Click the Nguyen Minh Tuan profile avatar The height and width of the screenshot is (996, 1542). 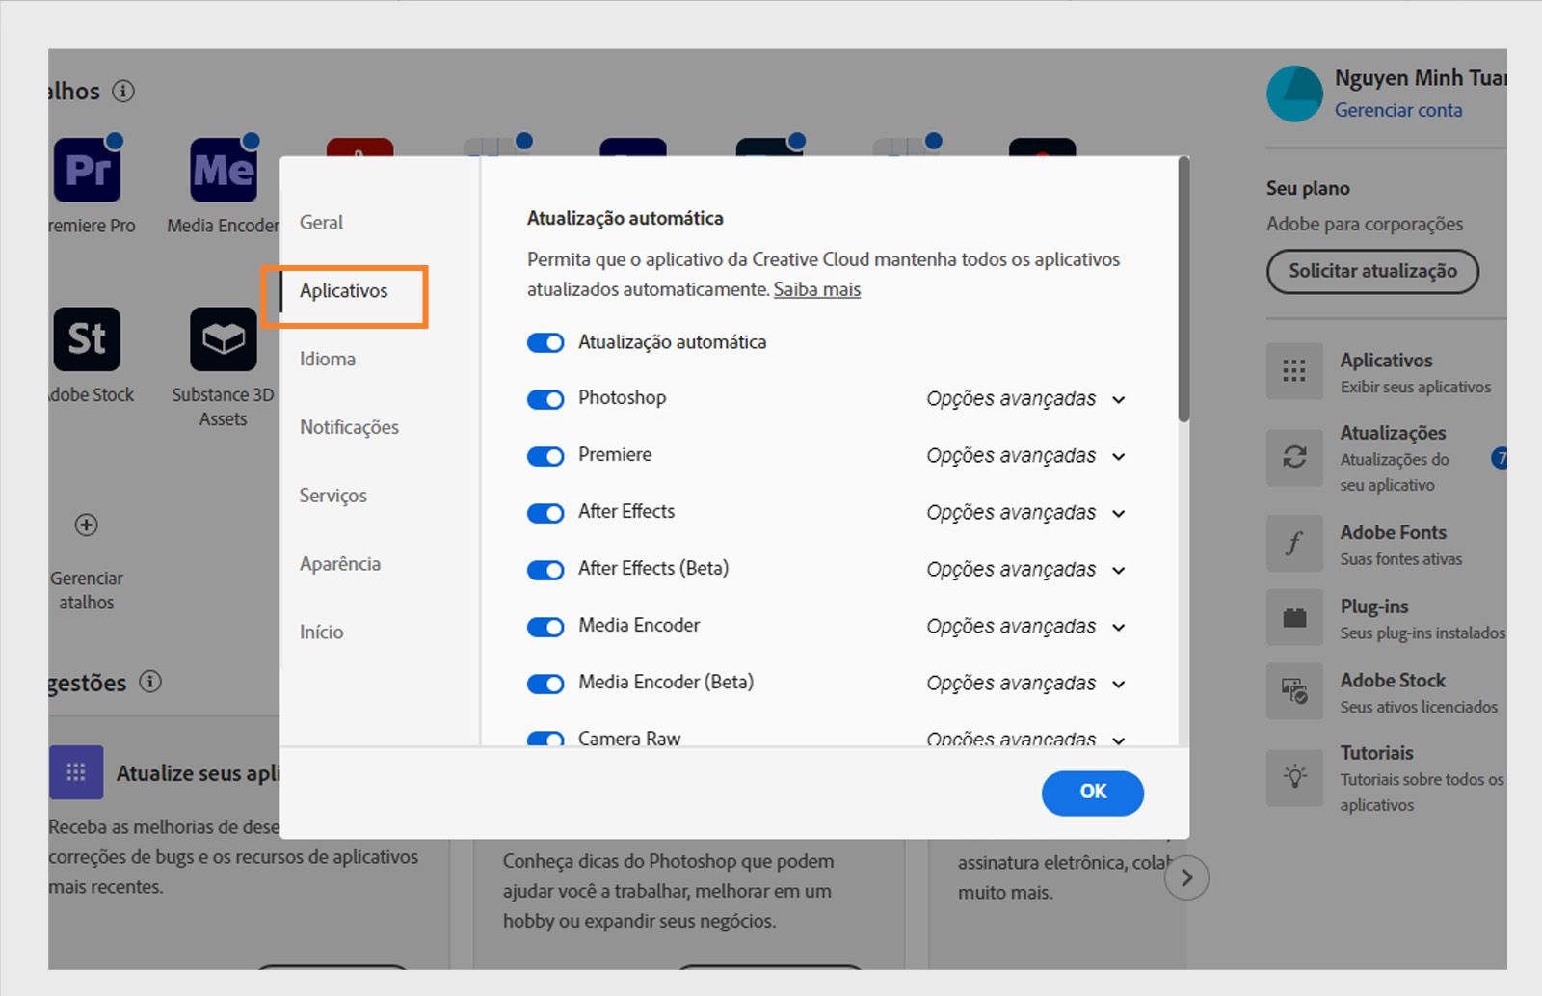click(1294, 93)
